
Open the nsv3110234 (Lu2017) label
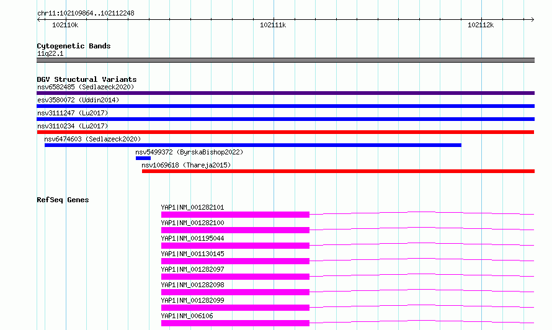73,126
